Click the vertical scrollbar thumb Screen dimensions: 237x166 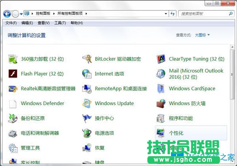232,75
